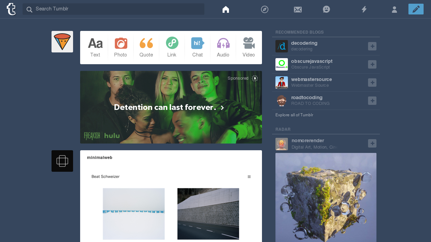The image size is (431, 242).
Task: Click the roadtocoding avatar icon
Action: click(281, 100)
